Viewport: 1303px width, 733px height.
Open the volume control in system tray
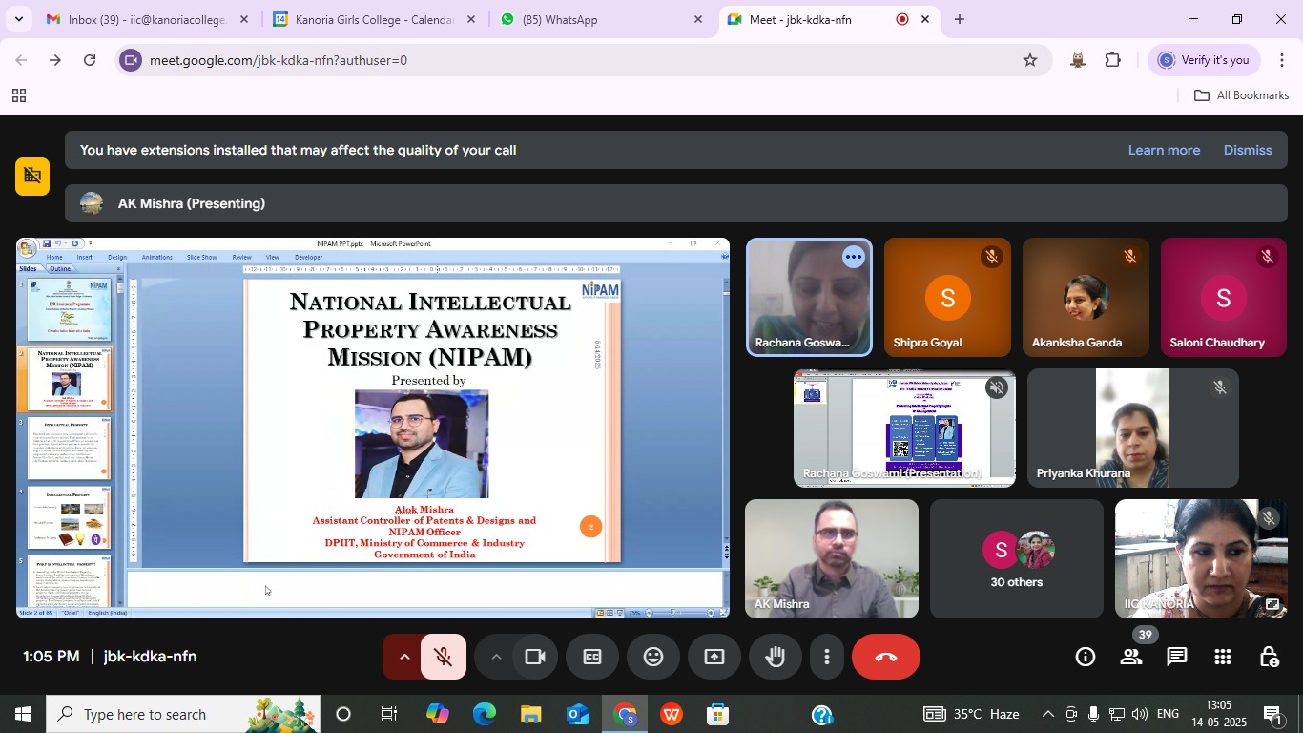click(1139, 714)
